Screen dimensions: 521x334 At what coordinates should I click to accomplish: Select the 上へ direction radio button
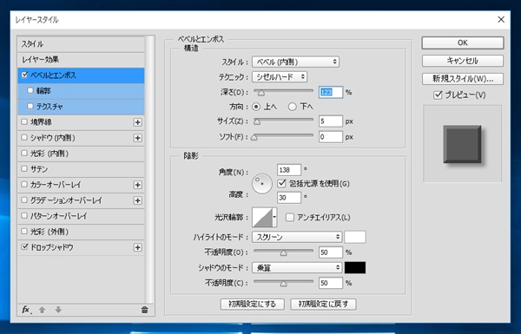[256, 107]
